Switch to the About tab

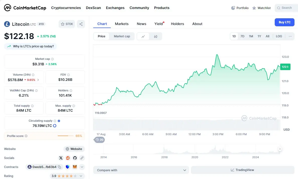pos(197,24)
